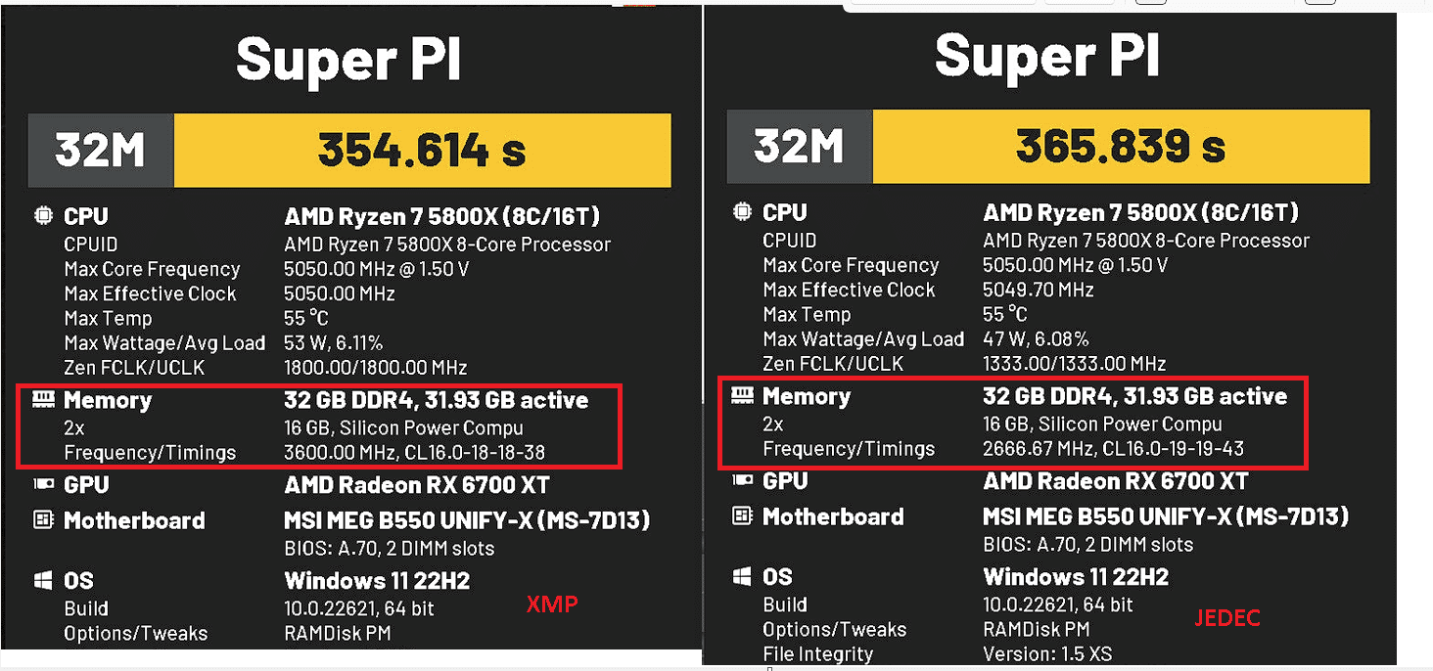Click the 32M badge in right panel
The height and width of the screenshot is (671, 1433).
click(800, 147)
